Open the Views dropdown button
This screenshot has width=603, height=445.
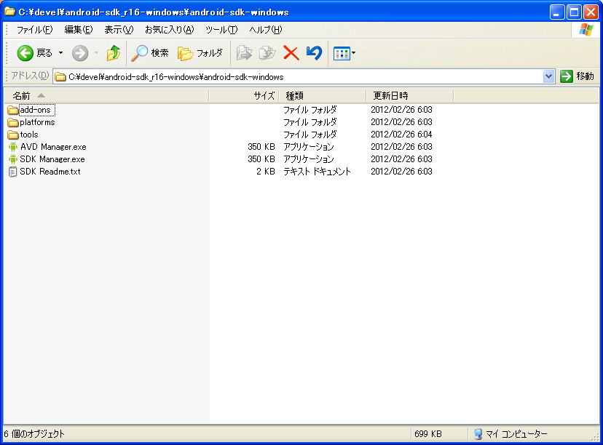pyautogui.click(x=344, y=53)
